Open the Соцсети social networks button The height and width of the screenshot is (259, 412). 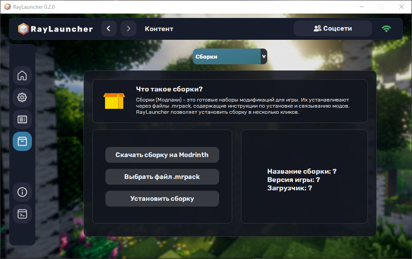[333, 29]
